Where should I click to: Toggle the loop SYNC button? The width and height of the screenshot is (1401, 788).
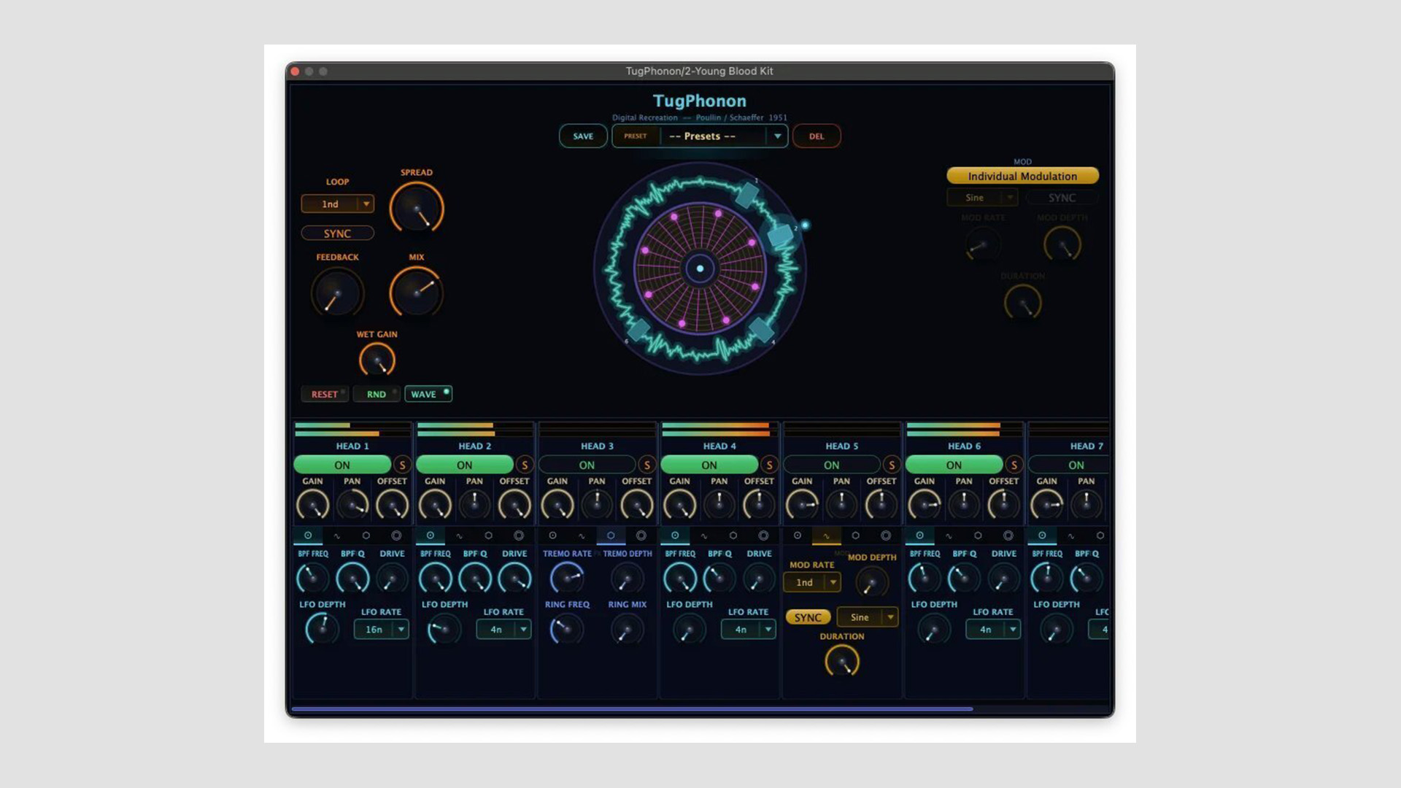[337, 233]
